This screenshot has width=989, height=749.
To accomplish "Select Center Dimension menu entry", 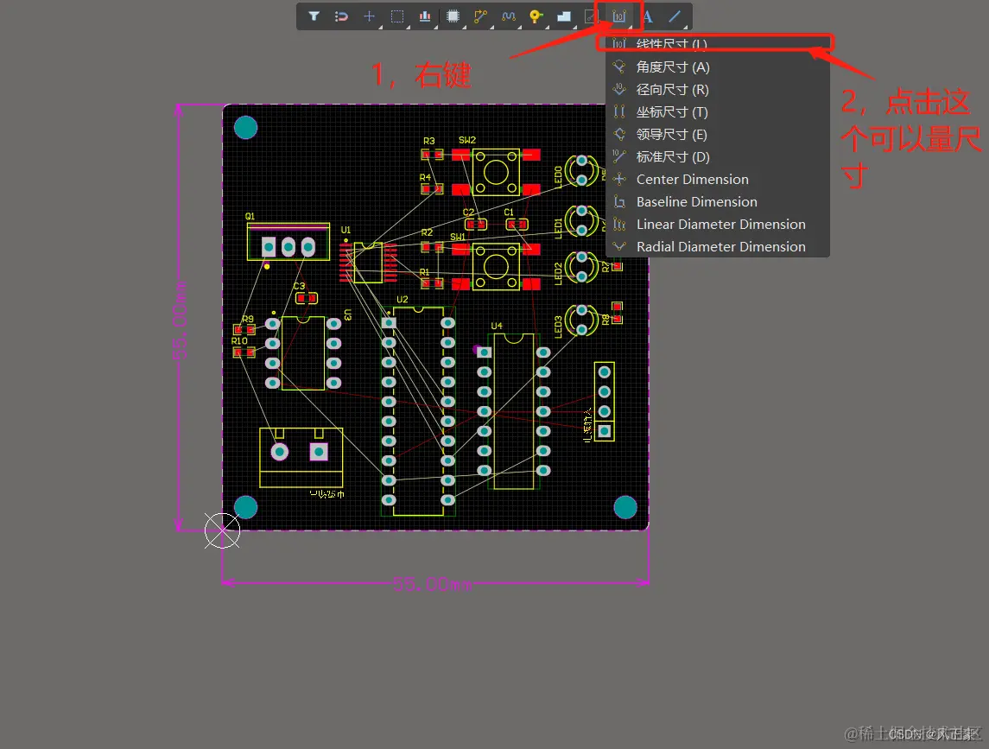I will (717, 179).
